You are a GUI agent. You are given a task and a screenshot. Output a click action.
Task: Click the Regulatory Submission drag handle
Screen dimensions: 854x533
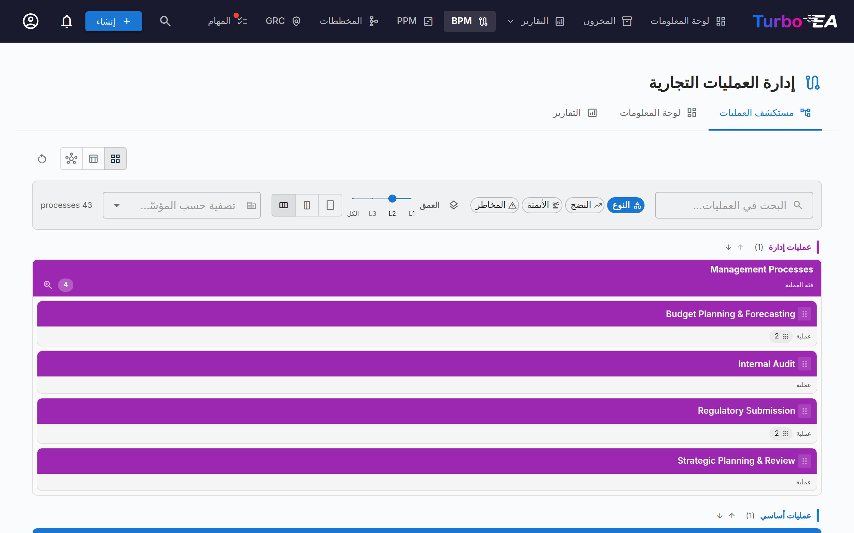[x=805, y=411]
